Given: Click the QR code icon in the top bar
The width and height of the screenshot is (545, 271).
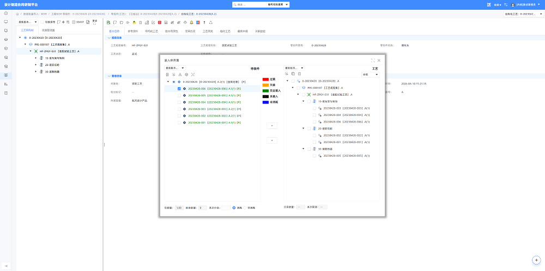Looking at the screenshot, I should click(488, 4).
